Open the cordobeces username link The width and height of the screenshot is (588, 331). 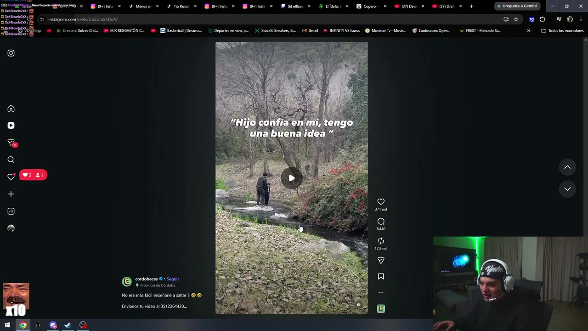(x=147, y=279)
